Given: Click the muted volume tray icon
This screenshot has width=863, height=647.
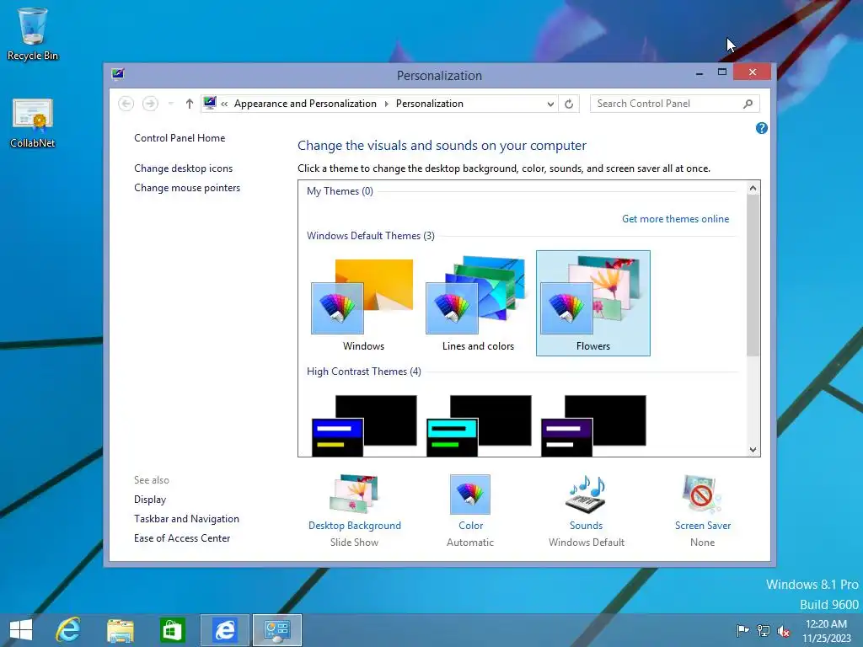Looking at the screenshot, I should click(784, 630).
